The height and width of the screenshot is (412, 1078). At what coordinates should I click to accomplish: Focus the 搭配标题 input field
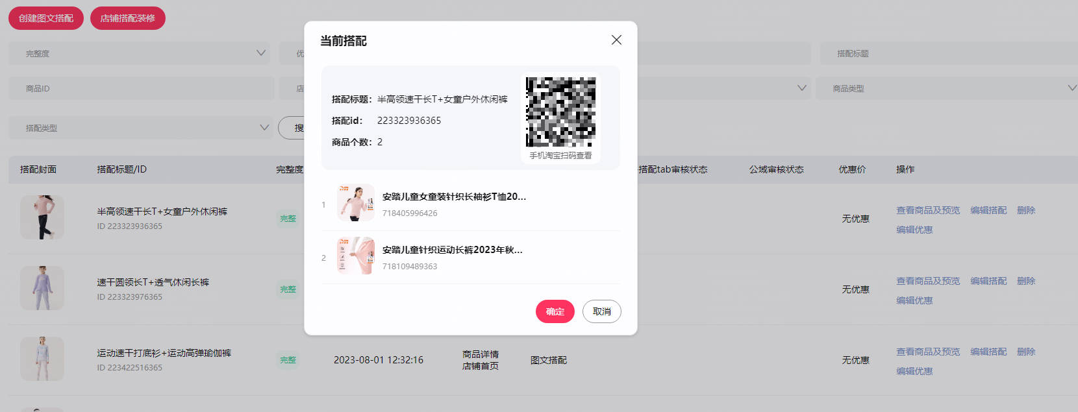pos(949,53)
